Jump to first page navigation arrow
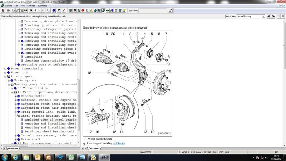The image size is (286, 161). [31, 10]
